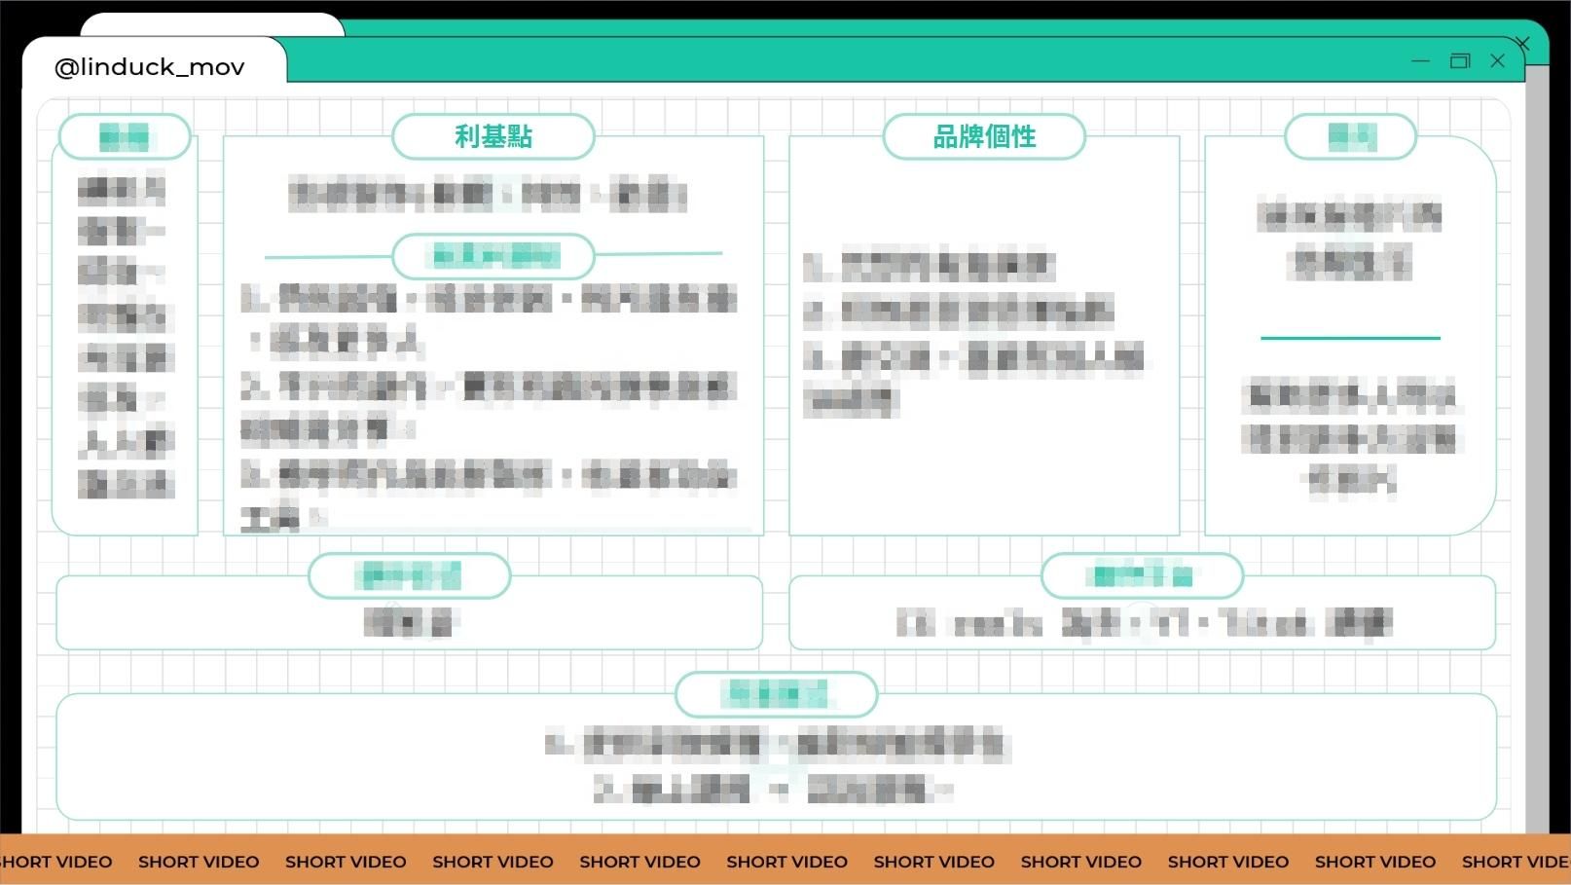This screenshot has width=1571, height=885.
Task: Click the blurred pill heading below the 利基點 panel
Action: pos(409,576)
